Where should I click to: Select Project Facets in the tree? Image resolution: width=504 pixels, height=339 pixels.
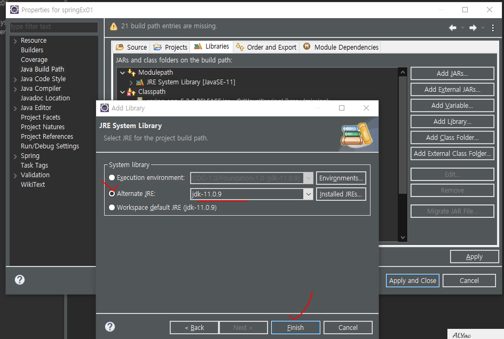pos(41,117)
